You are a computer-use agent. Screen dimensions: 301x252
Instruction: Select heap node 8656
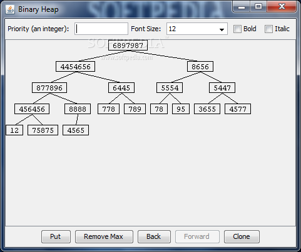tap(200, 67)
